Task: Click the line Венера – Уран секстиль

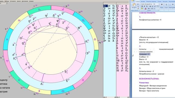Action: (149, 91)
